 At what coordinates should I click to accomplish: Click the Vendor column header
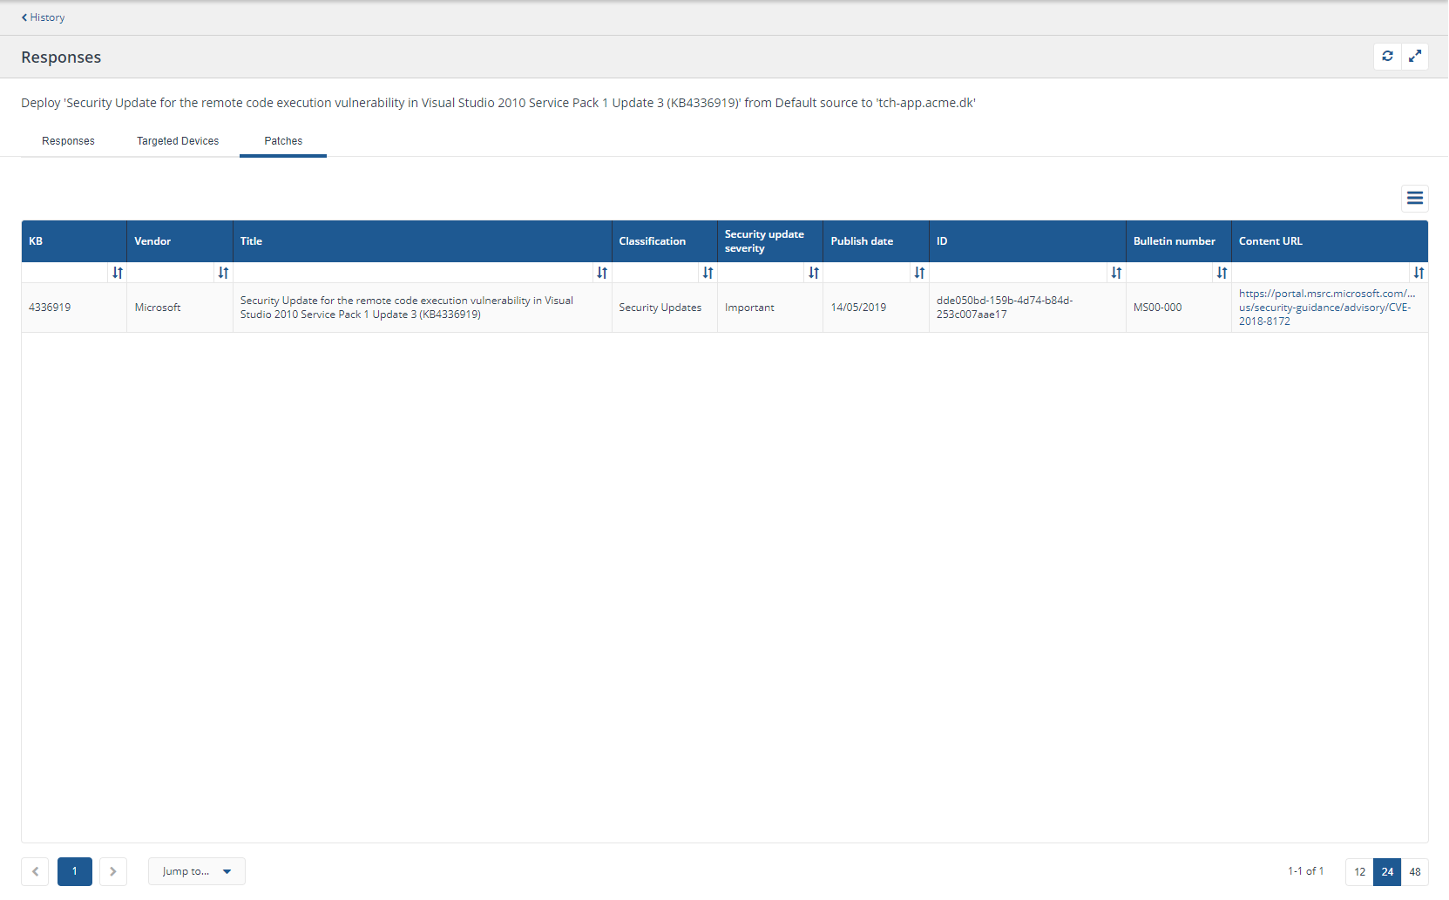pyautogui.click(x=180, y=241)
